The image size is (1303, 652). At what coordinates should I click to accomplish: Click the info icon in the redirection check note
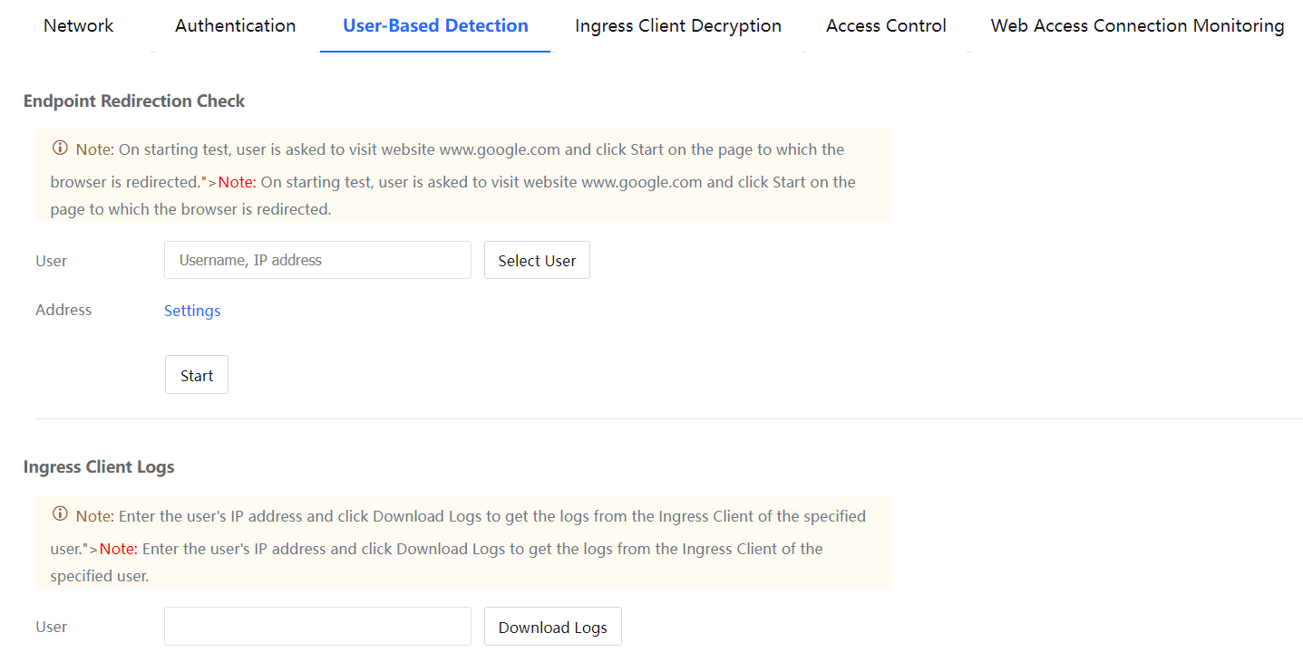pyautogui.click(x=60, y=148)
